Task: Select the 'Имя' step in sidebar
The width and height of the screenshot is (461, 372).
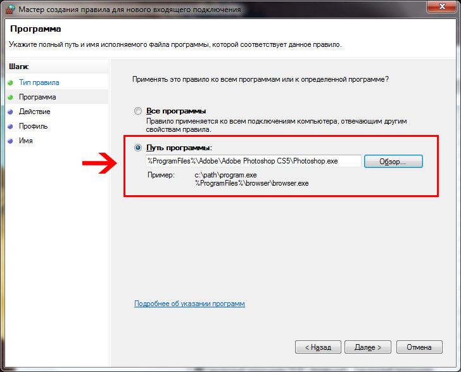Action: pyautogui.click(x=26, y=141)
